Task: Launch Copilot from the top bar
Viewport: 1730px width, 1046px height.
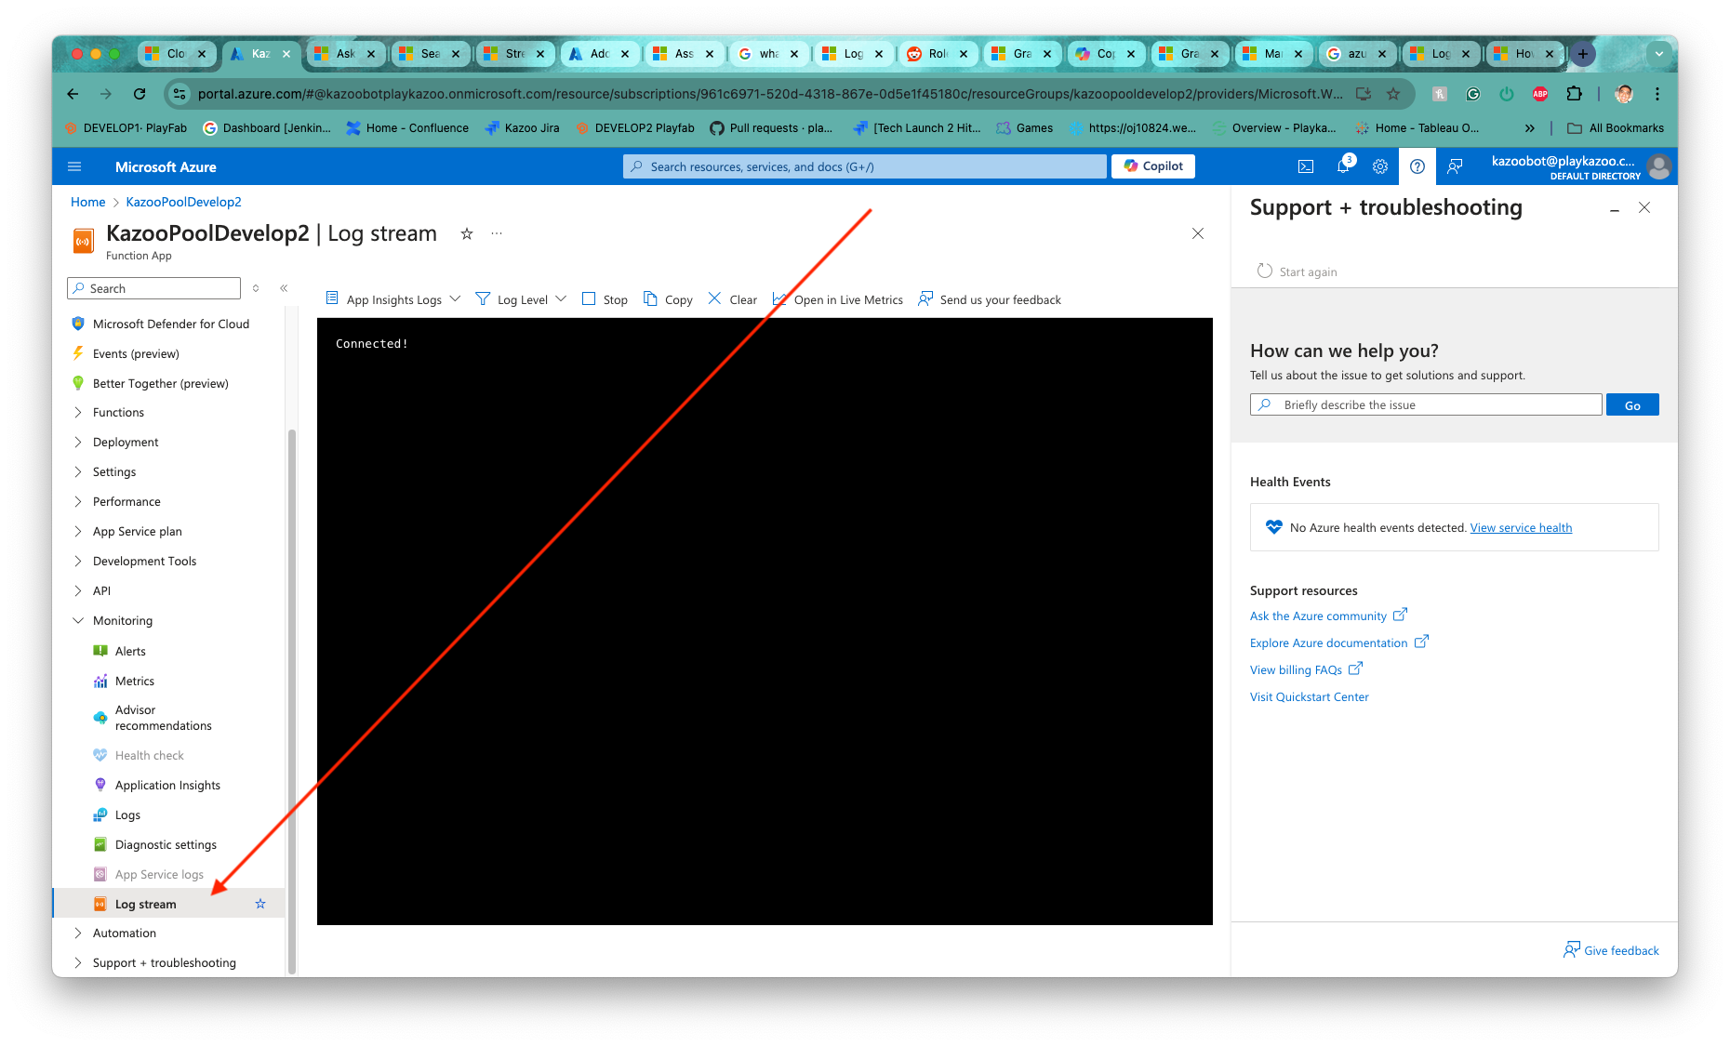Action: point(1152,166)
